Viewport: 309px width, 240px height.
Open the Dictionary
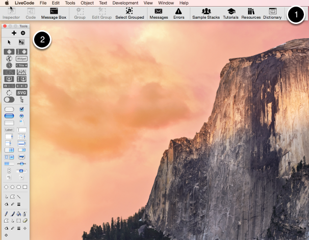pos(272,13)
